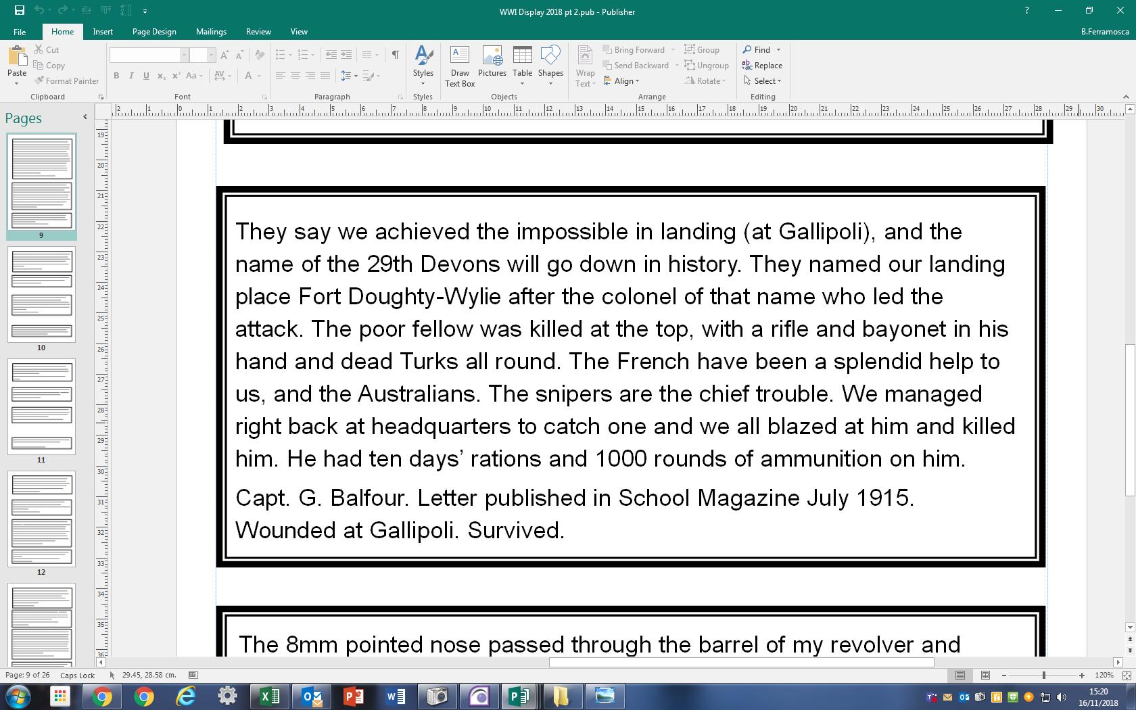This screenshot has width=1136, height=710.
Task: Click B.Ferramosca account name
Action: coord(1105,32)
